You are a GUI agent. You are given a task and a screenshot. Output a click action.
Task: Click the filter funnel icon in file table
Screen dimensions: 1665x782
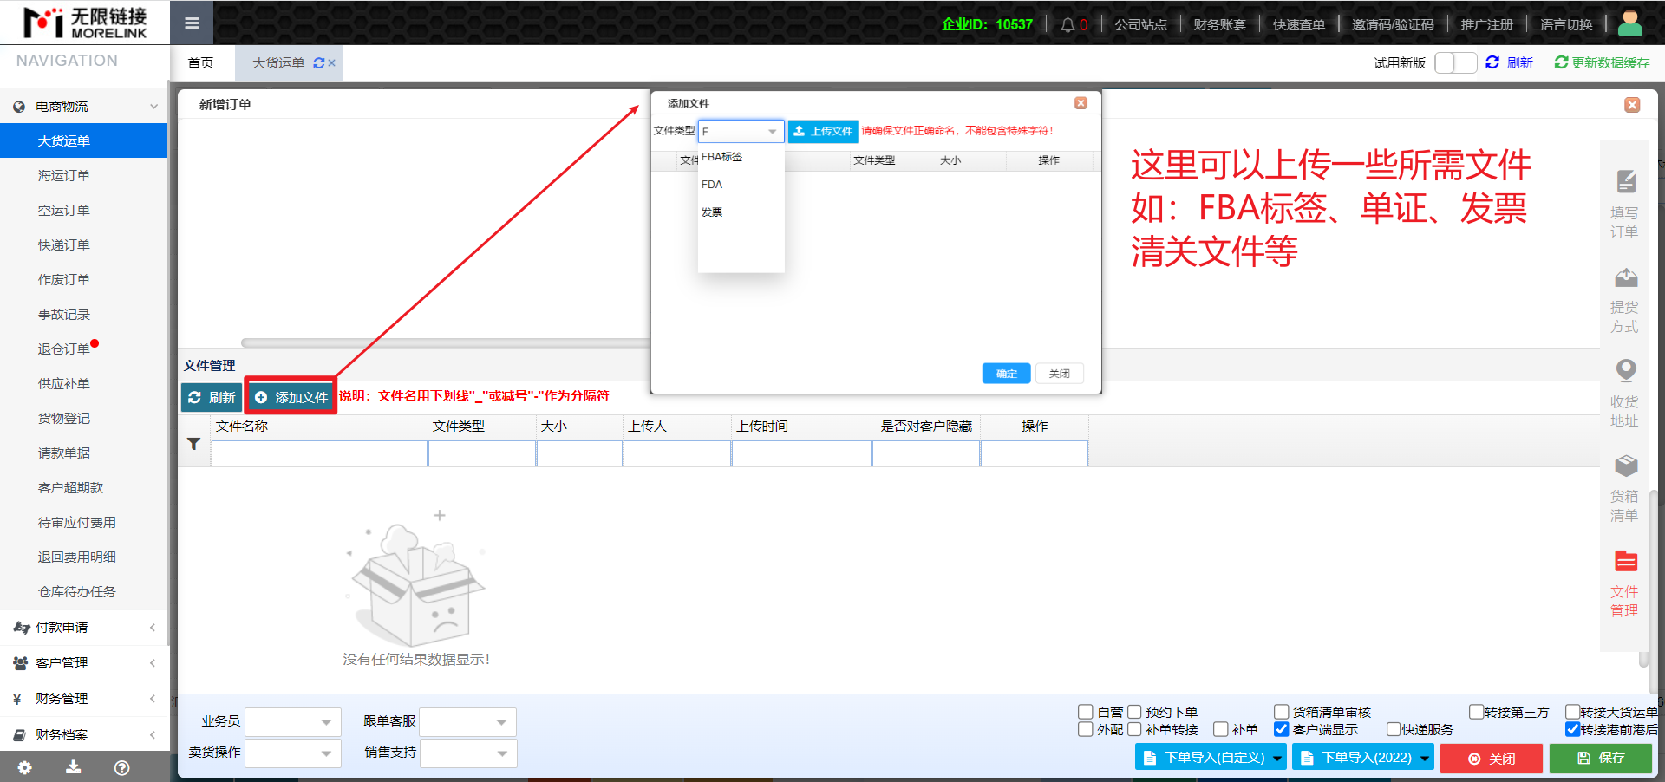pos(193,444)
